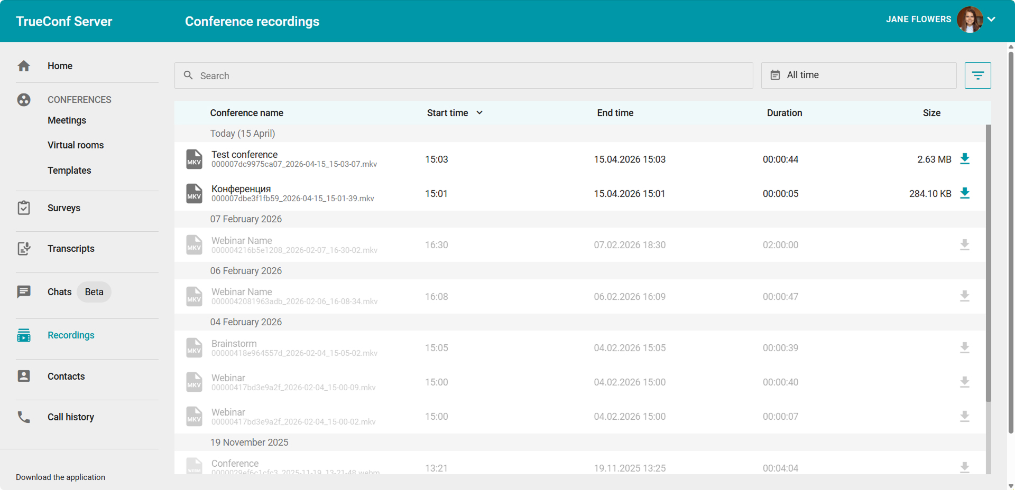Open the Recordings page link
This screenshot has height=490, width=1015.
click(x=71, y=335)
